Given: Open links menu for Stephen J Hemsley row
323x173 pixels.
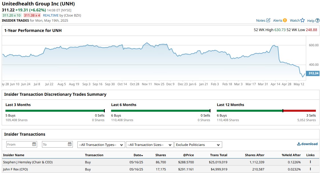Looking at the screenshot, I should click(310, 162).
